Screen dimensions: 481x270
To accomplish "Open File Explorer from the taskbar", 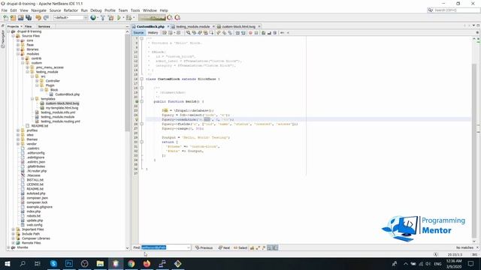I will tap(100, 263).
